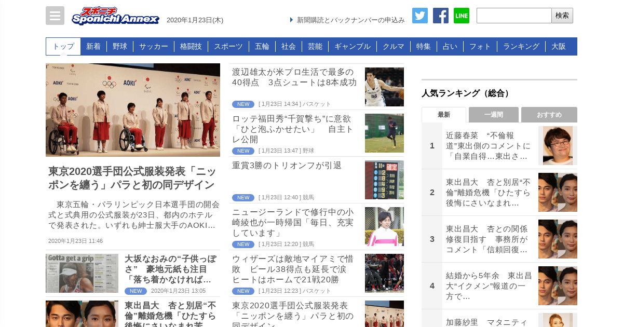The width and height of the screenshot is (623, 327).
Task: Open 加藤紗里 マタニティ ranking article
Action: [x=486, y=322]
